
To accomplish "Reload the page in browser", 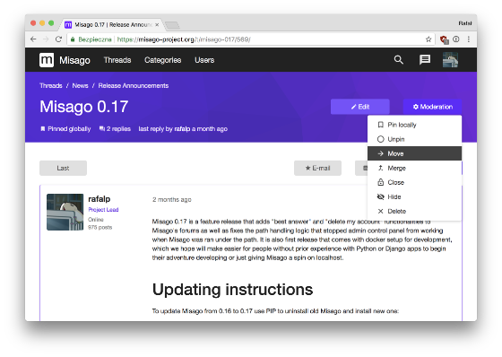I will click(58, 39).
